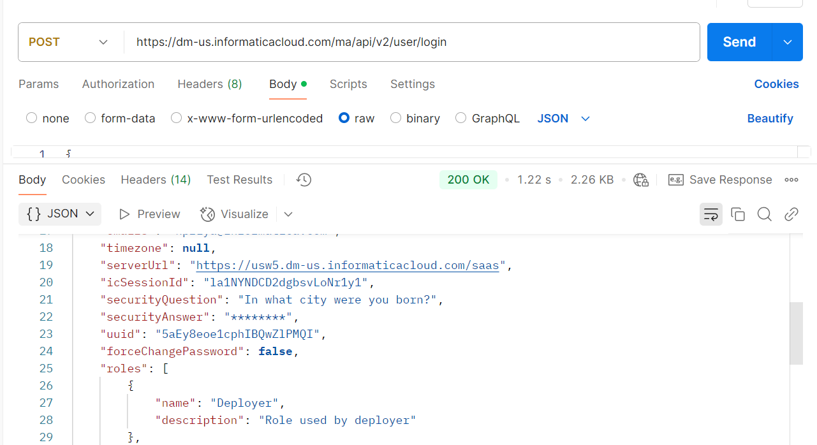Click the forceChangePassword false value

tap(276, 351)
